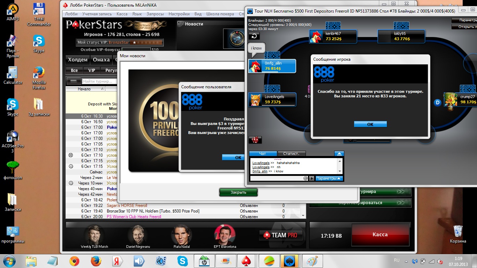Click OK in the Сообщение игрока dialog
Image resolution: width=477 pixels, height=268 pixels.
[370, 124]
